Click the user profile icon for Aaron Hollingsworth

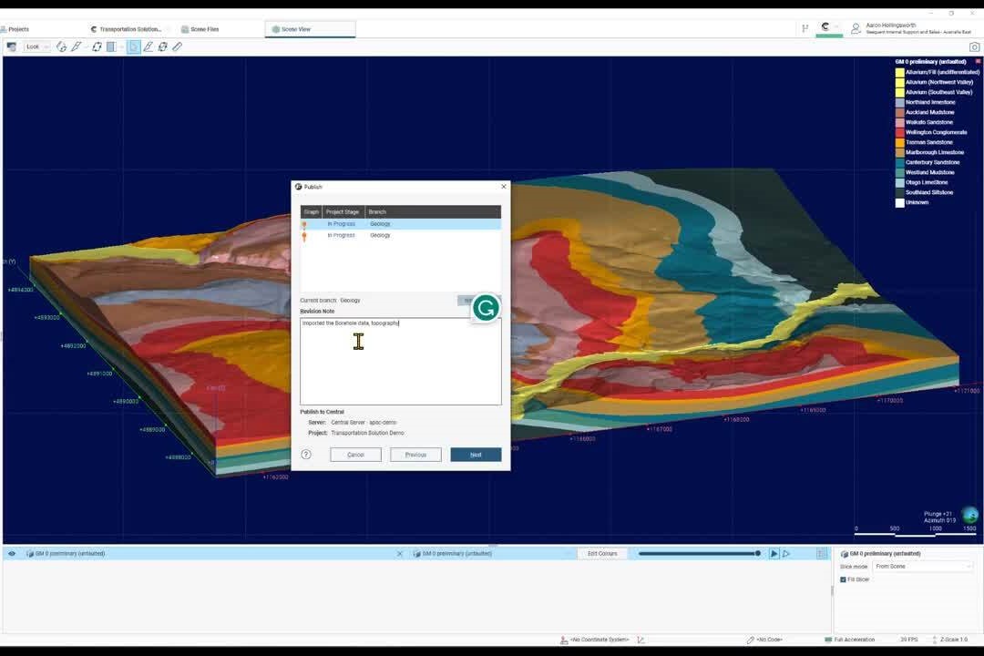856,28
